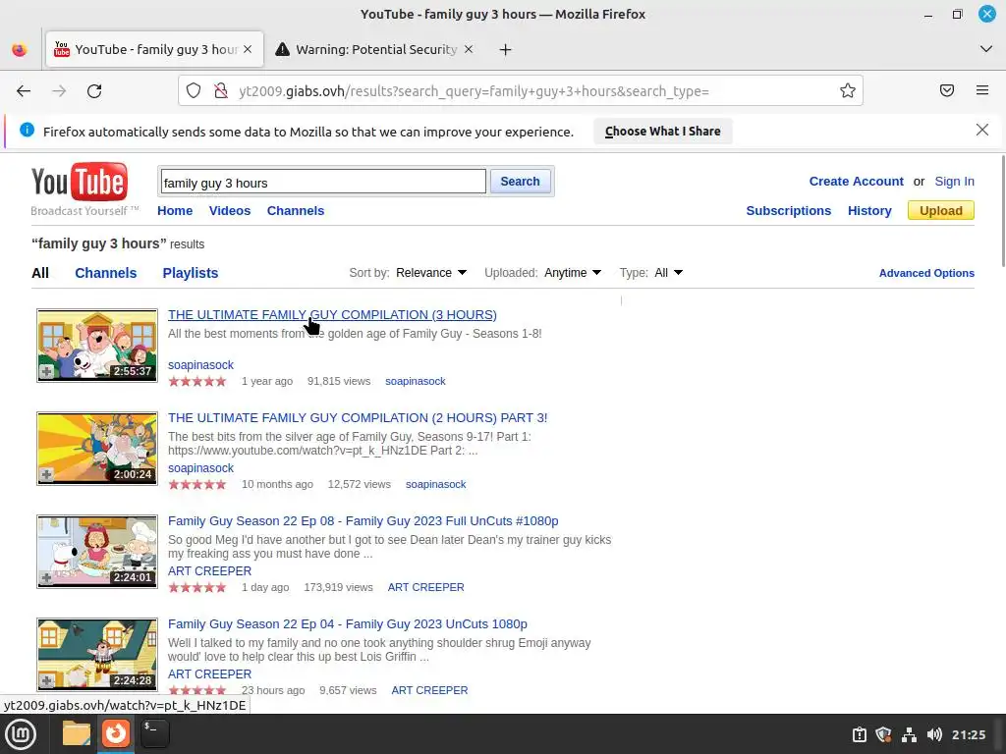Close the YouTube family guy tab
This screenshot has width=1006, height=754.
click(x=248, y=49)
